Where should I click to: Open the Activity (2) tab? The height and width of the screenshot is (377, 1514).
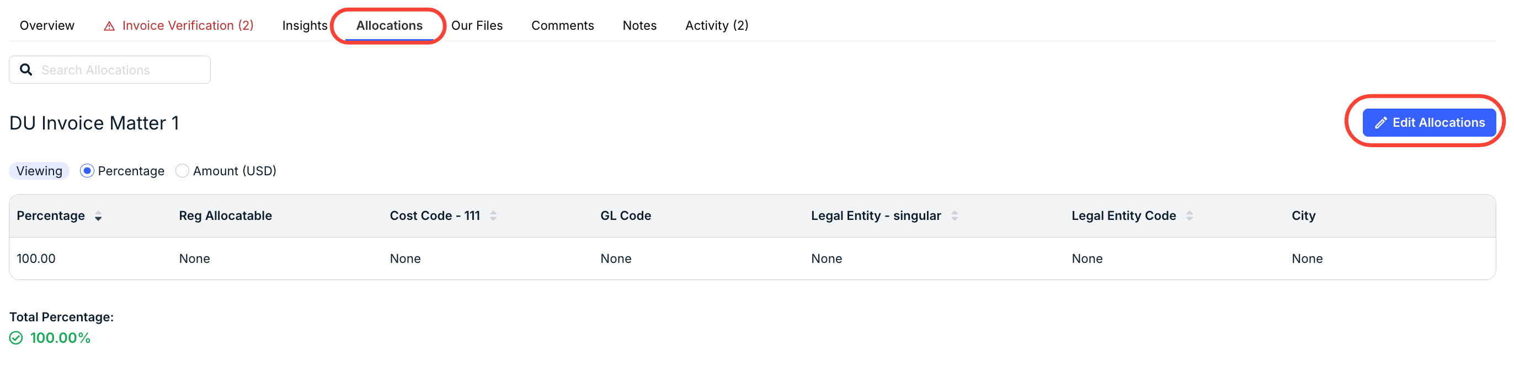coord(716,26)
